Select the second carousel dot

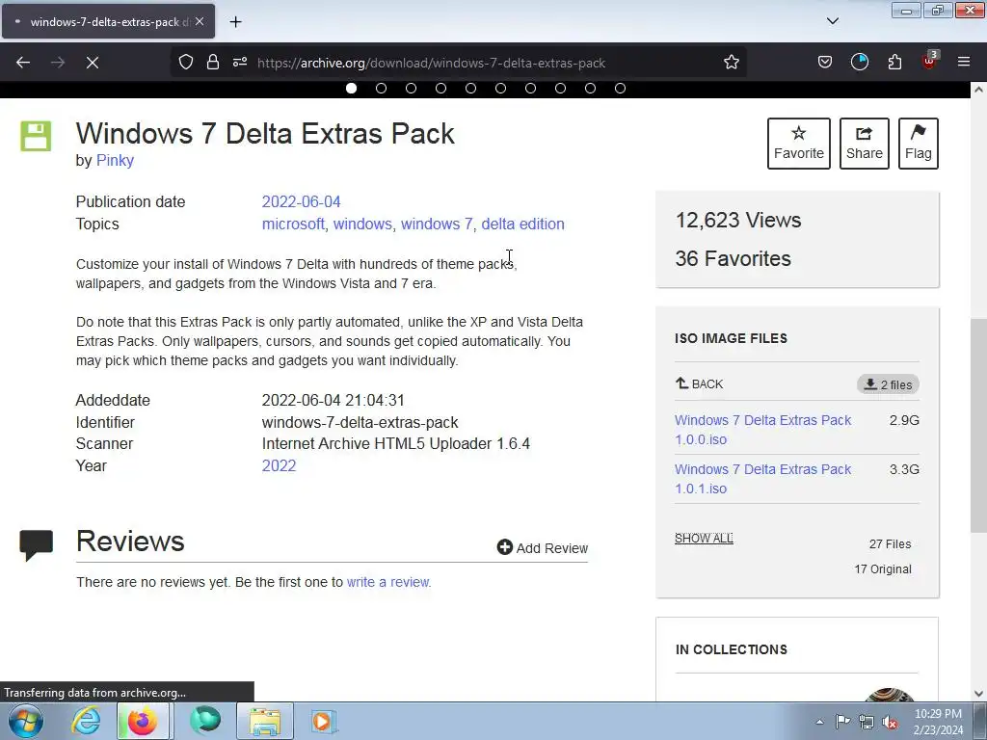pyautogui.click(x=381, y=89)
